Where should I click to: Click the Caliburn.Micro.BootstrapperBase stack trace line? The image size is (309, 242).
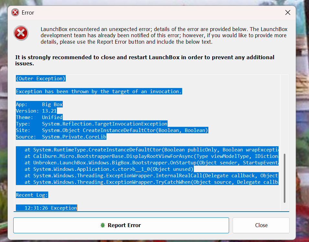coord(147,156)
